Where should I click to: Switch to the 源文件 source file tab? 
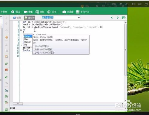click(30, 18)
